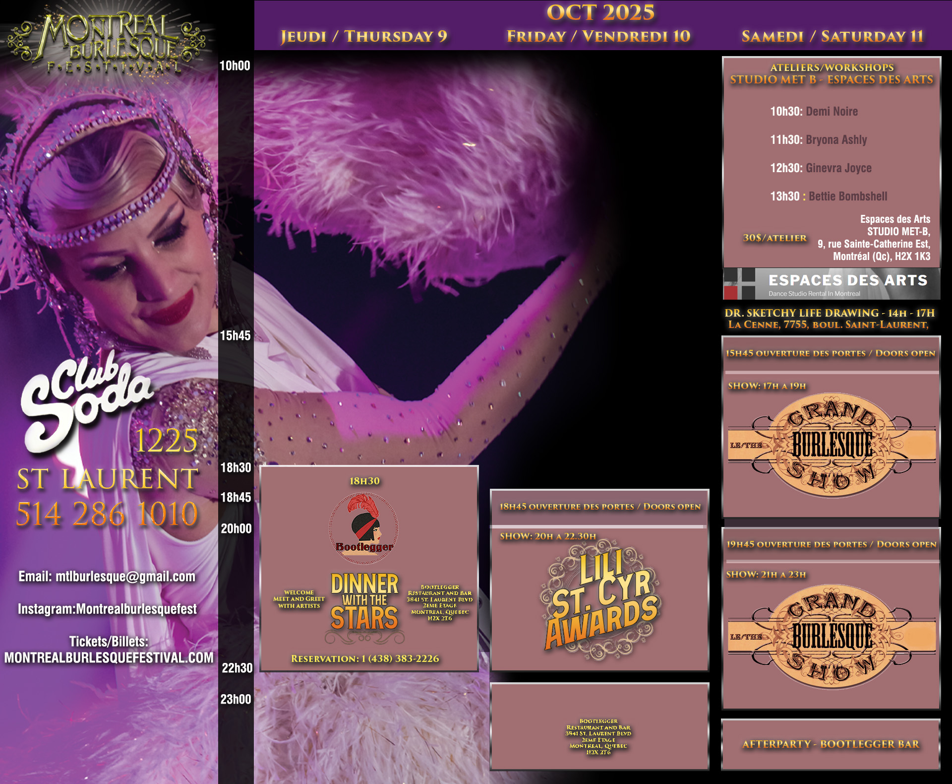Click the Ateliers/Workshops heading

point(832,67)
